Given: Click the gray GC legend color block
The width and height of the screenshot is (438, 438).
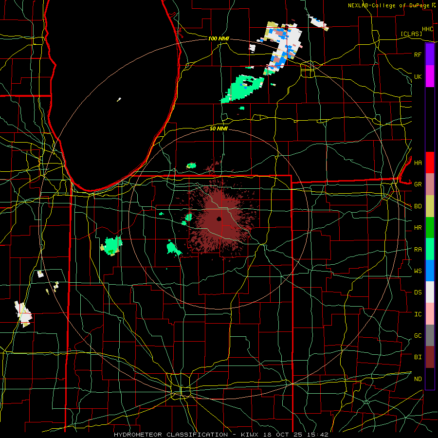Looking at the screenshot, I should pos(430,335).
